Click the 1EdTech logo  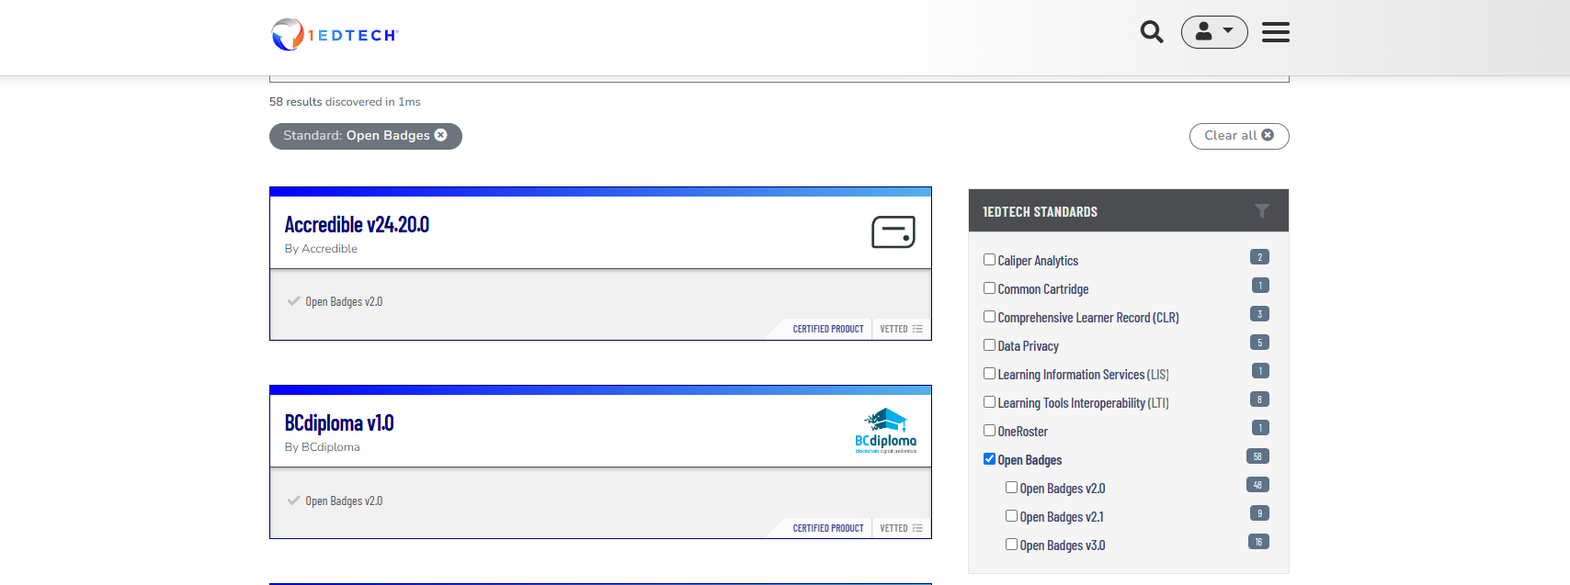pos(335,35)
